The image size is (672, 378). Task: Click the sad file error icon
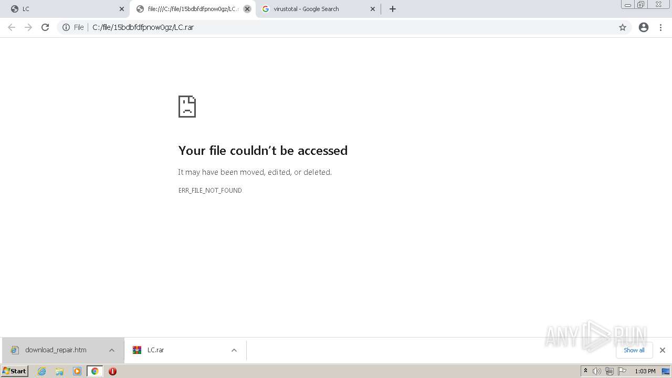187,107
